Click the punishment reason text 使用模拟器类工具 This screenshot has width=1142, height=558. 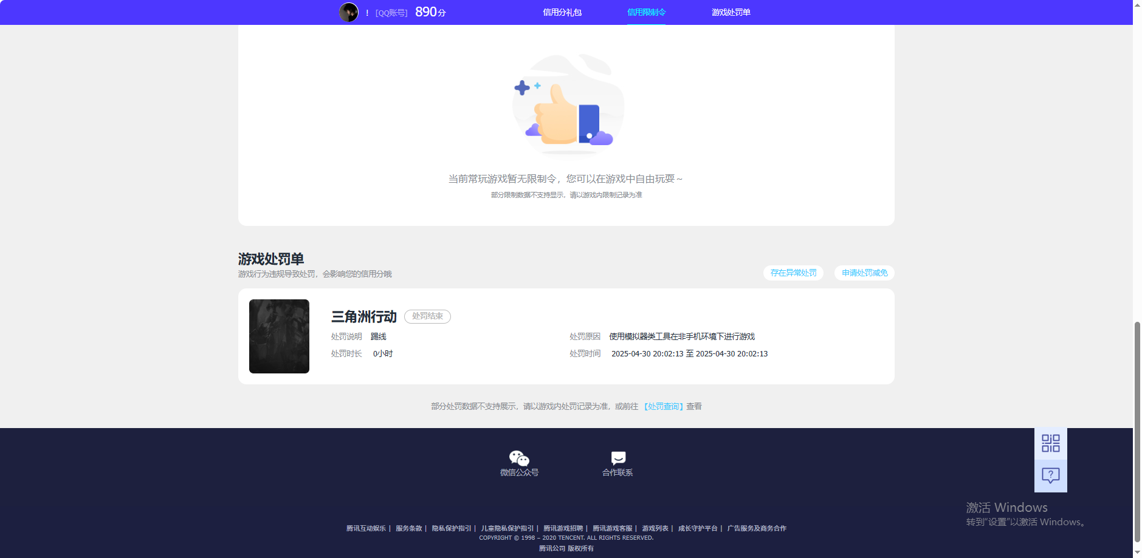pos(682,336)
